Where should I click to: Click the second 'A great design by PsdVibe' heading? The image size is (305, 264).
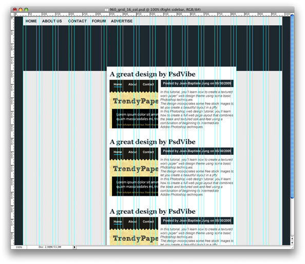(153, 142)
